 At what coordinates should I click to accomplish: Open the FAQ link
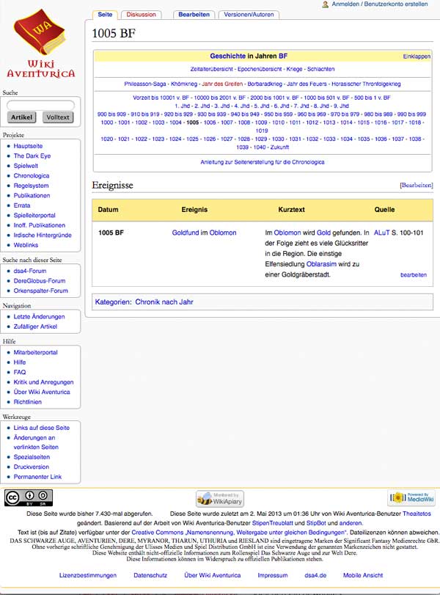[x=20, y=372]
